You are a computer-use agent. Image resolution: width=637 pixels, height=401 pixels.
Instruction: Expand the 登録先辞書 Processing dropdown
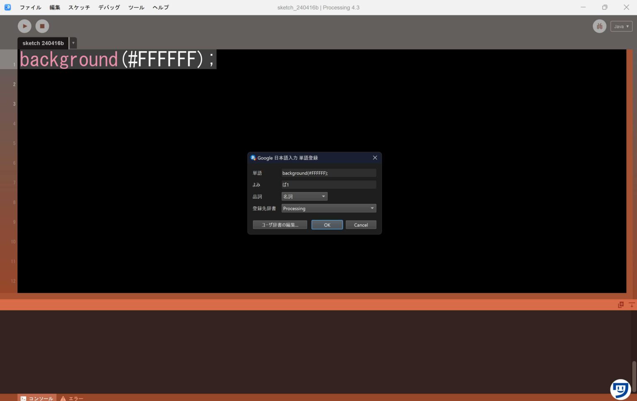328,208
